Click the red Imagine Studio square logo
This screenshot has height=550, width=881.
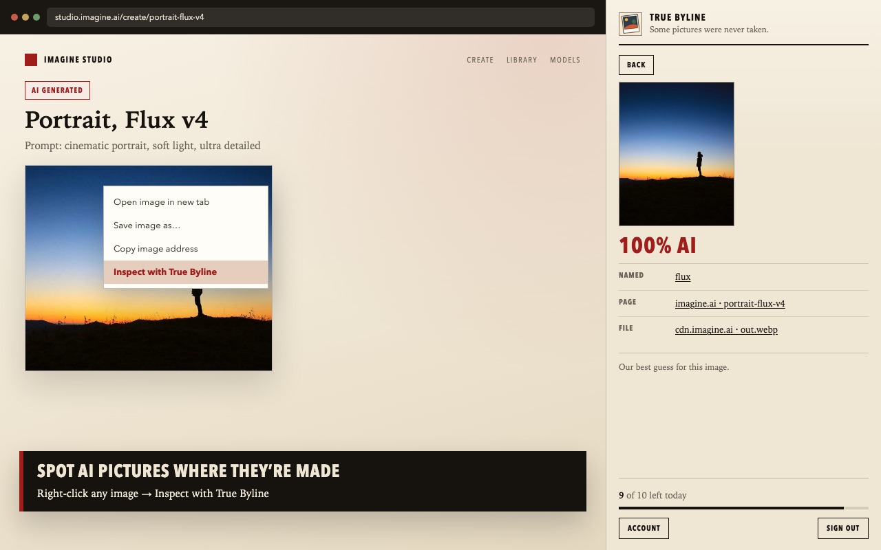pyautogui.click(x=31, y=60)
